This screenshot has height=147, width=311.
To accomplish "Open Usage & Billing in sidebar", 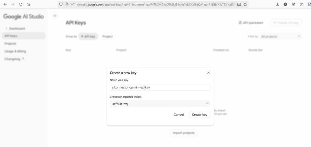I will pos(15,51).
